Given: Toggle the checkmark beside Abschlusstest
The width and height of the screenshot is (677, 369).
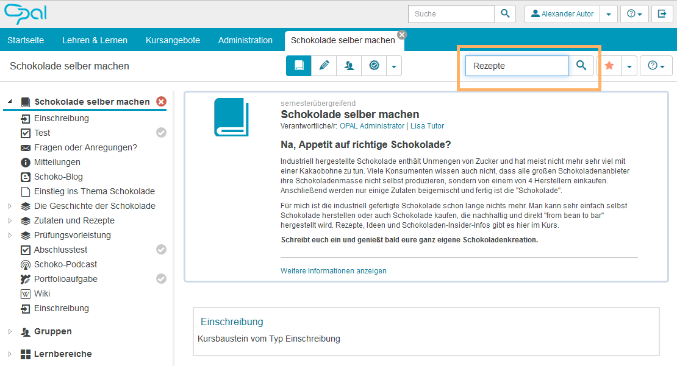Looking at the screenshot, I should [160, 250].
